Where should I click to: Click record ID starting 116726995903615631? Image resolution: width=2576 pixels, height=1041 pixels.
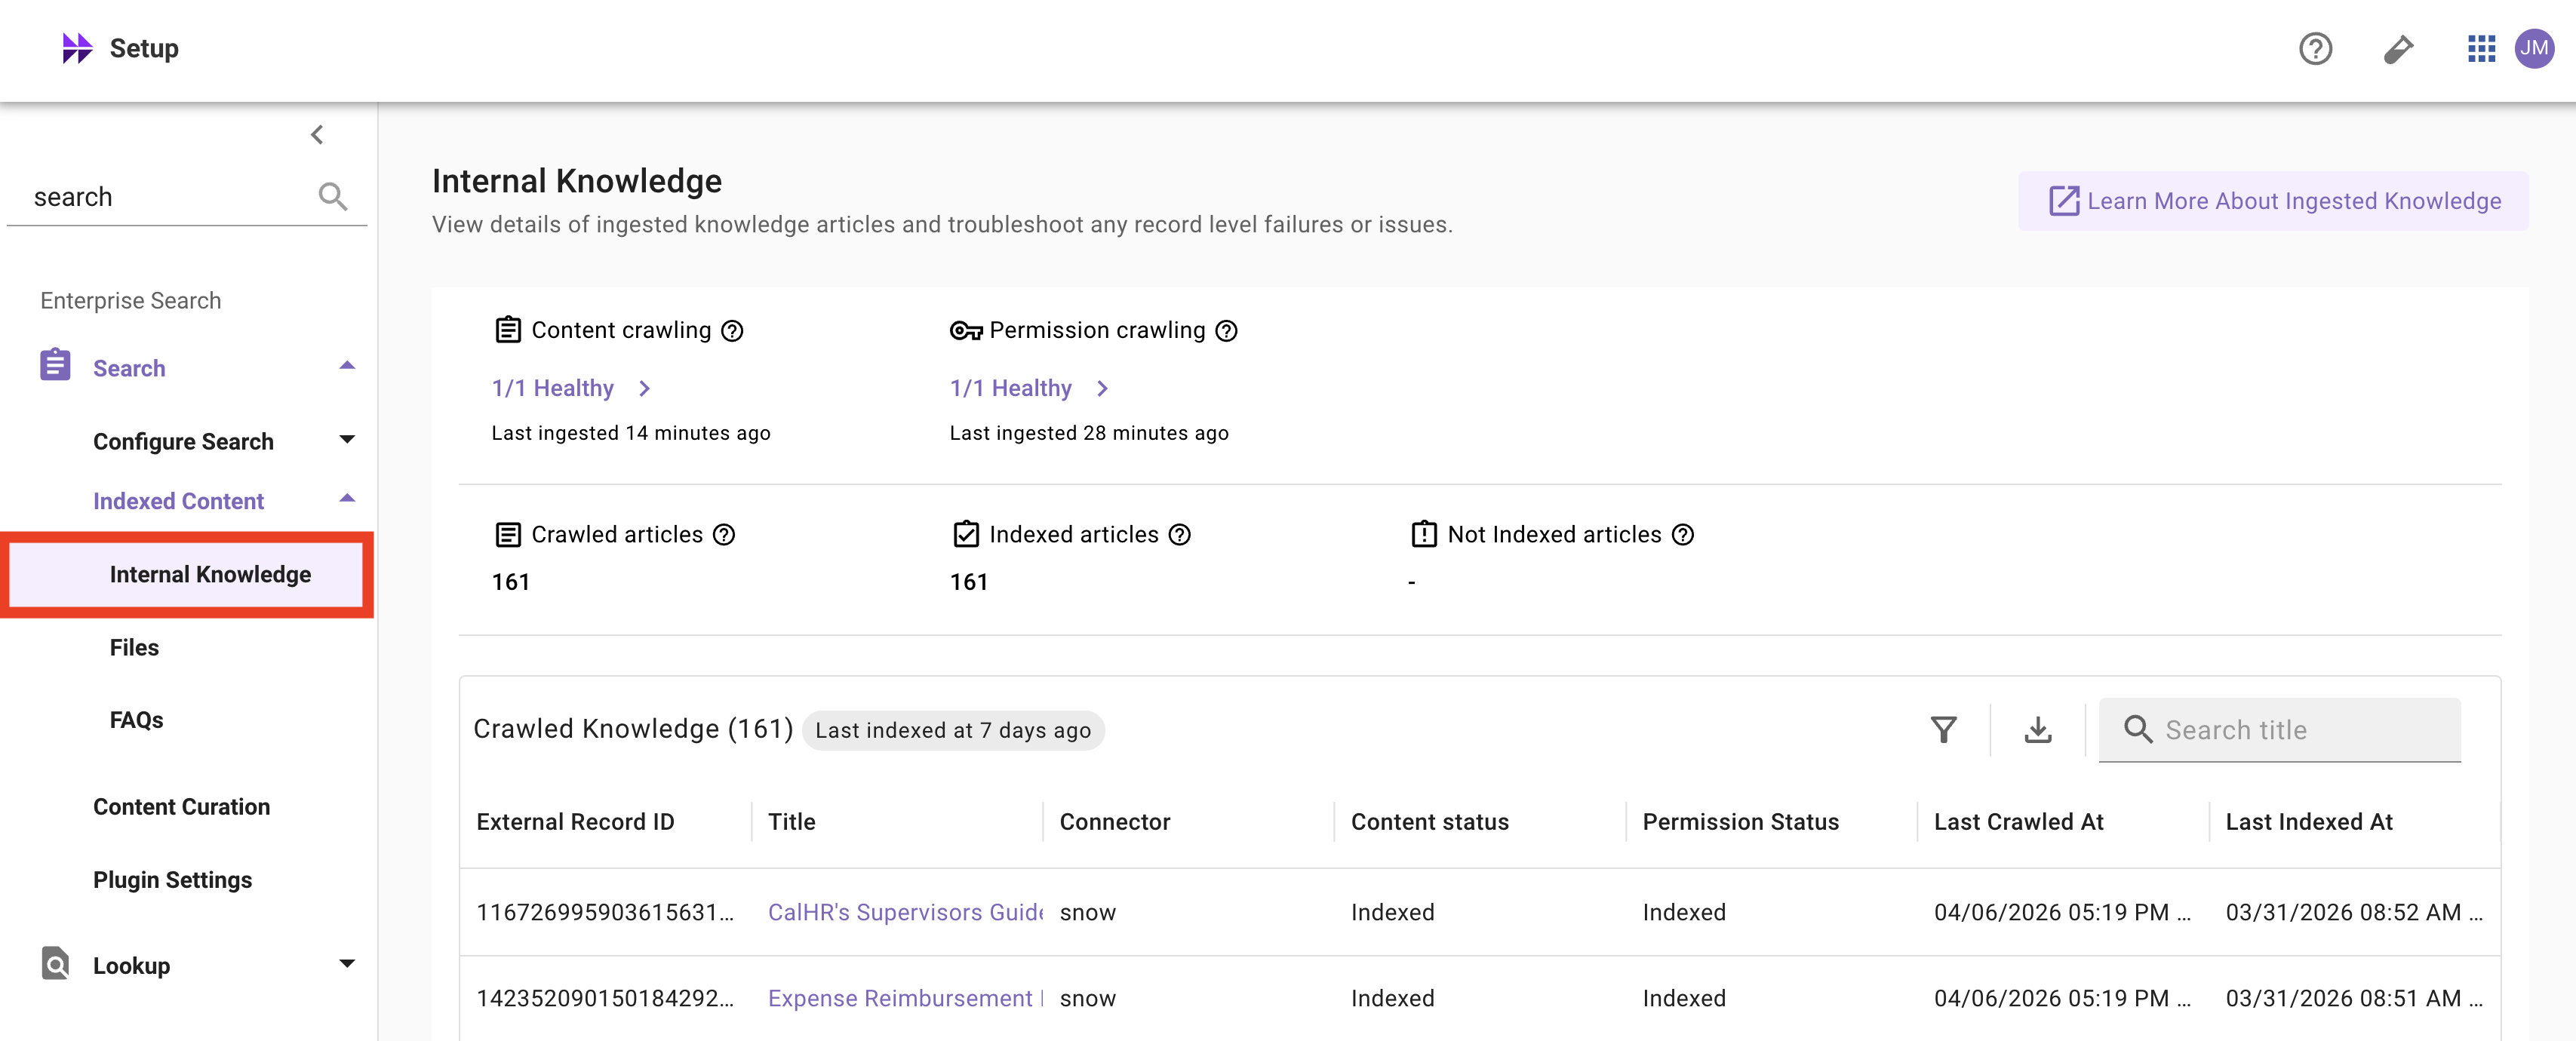[x=605, y=912]
